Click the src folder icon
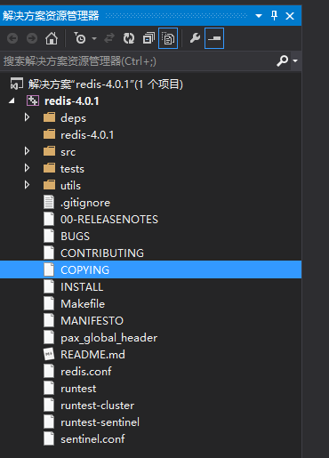This screenshot has width=329, height=458. [49, 151]
